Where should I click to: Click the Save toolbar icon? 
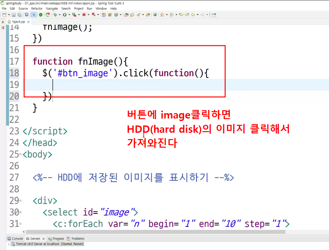coord(14,15)
